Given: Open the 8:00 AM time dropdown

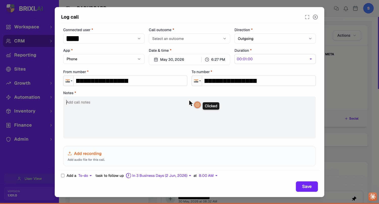Looking at the screenshot, I should click(x=208, y=176).
